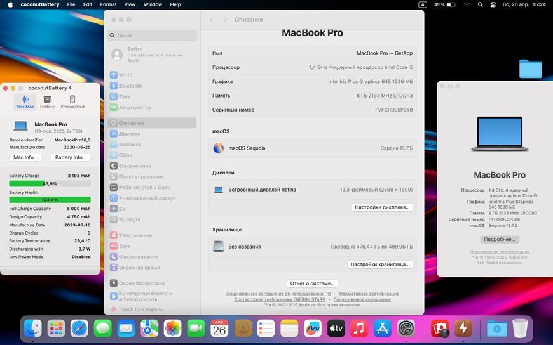
Task: Go back with the left chevron in Settings
Action: [x=212, y=20]
